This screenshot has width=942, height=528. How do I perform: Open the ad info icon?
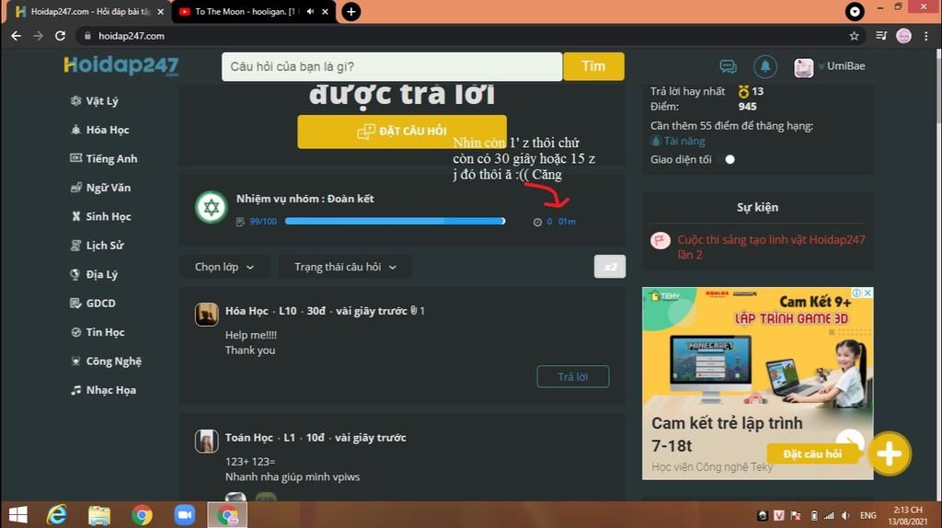[858, 293]
